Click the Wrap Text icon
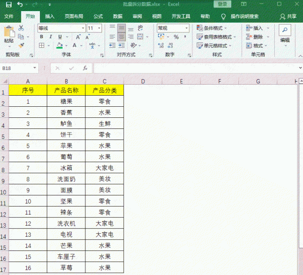The image size is (303, 275). [x=140, y=28]
